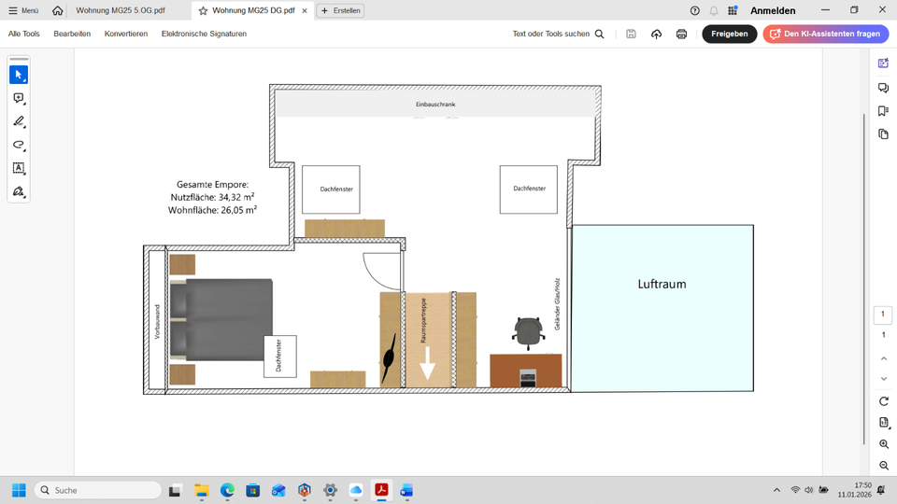Screen dimensions: 897x504
Task: Open the fill and sign pen tool
Action: (19, 191)
